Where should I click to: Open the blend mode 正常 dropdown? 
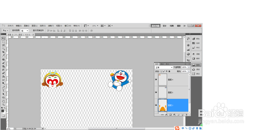[x=164, y=67]
